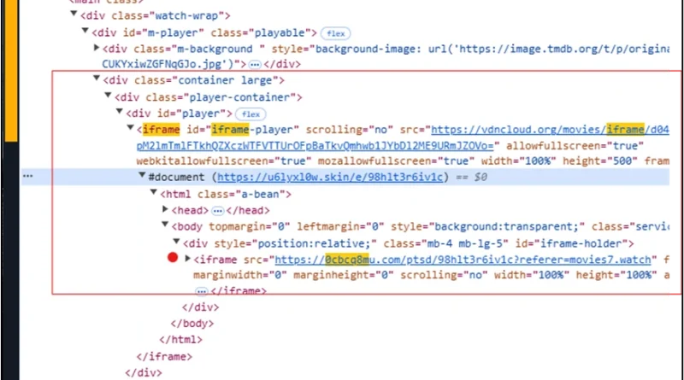Select the closing </body> tag
The height and width of the screenshot is (380, 684).
coord(192,324)
